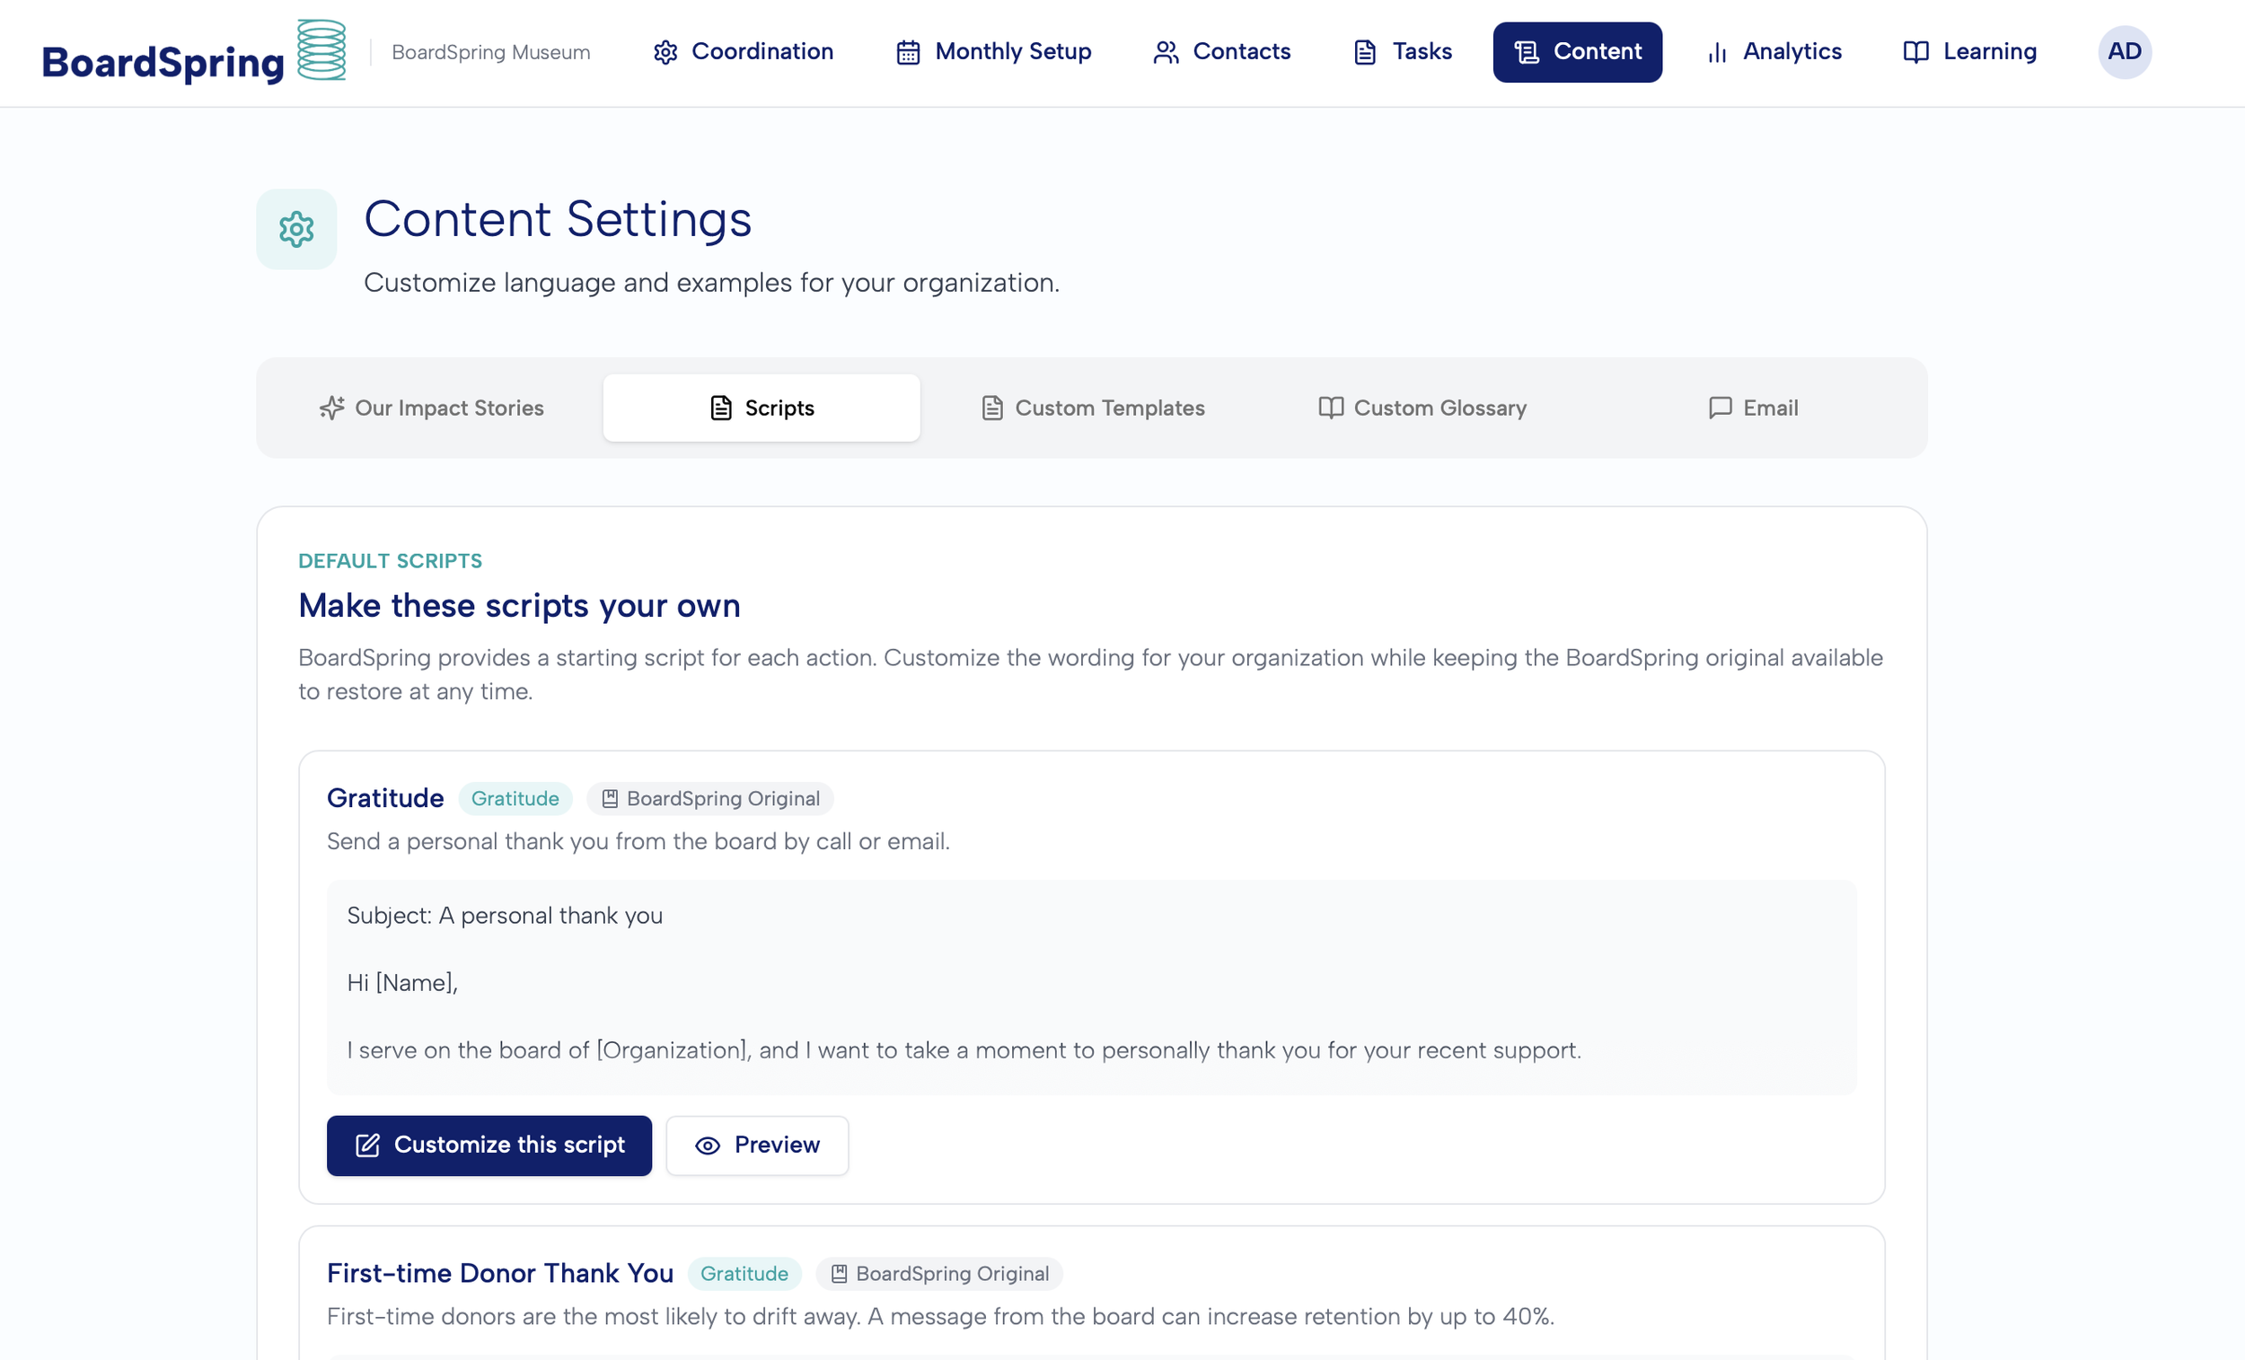
Task: Click the sparkles icon beside Our Impact Stories
Action: point(331,408)
